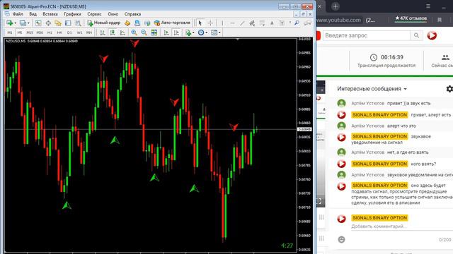This screenshot has height=254, width=453.
Task: Select candlestick chart display mode
Action: [x=113, y=32]
